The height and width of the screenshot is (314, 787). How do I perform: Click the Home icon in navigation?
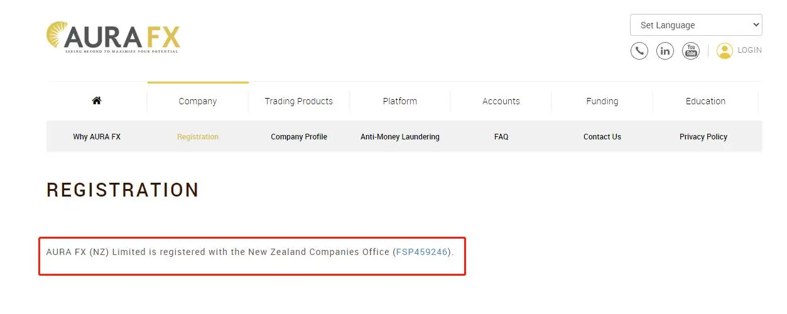click(97, 100)
